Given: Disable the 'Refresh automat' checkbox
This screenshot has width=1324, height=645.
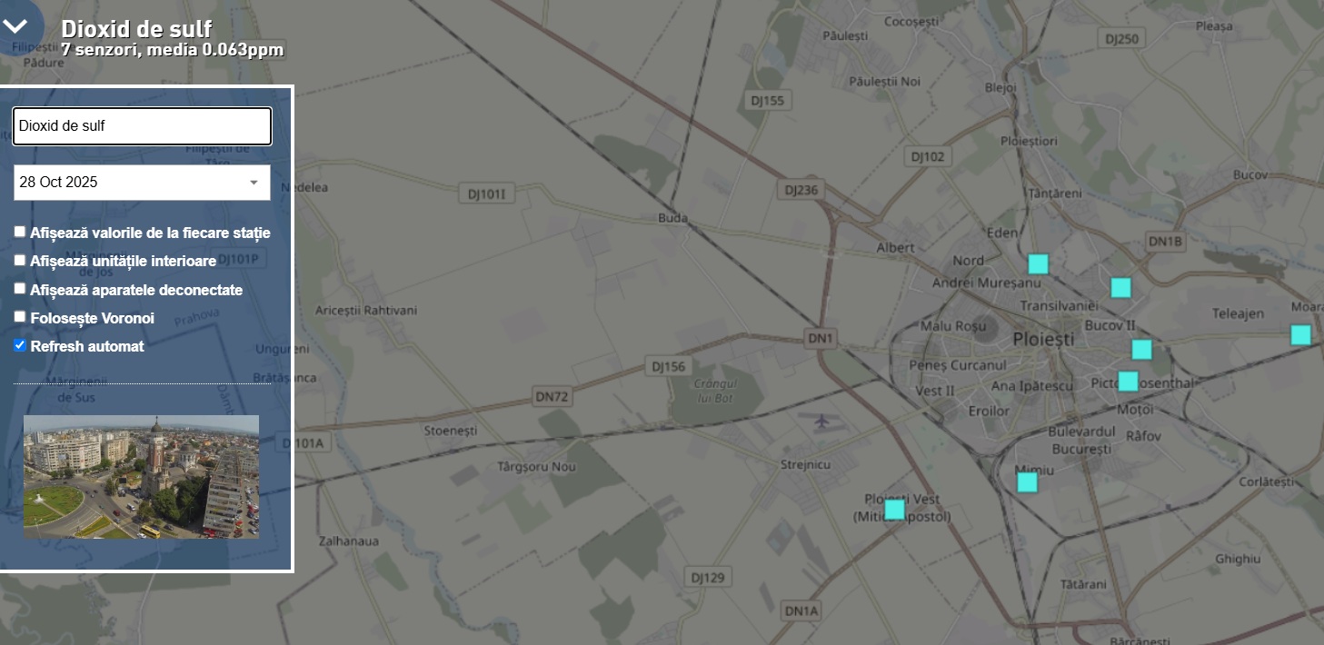Looking at the screenshot, I should [x=20, y=345].
